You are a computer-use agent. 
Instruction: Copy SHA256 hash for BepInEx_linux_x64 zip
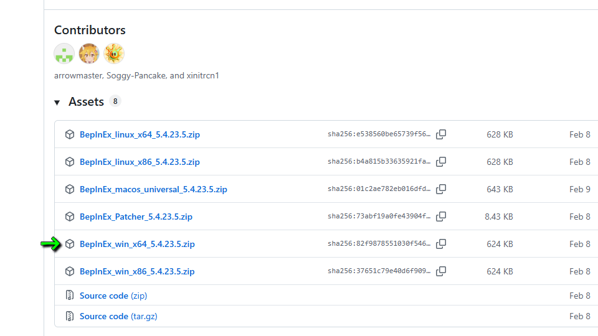pyautogui.click(x=441, y=134)
